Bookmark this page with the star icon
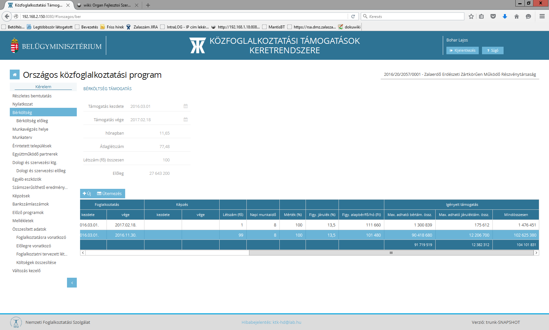Image resolution: width=549 pixels, height=330 pixels. point(471,16)
